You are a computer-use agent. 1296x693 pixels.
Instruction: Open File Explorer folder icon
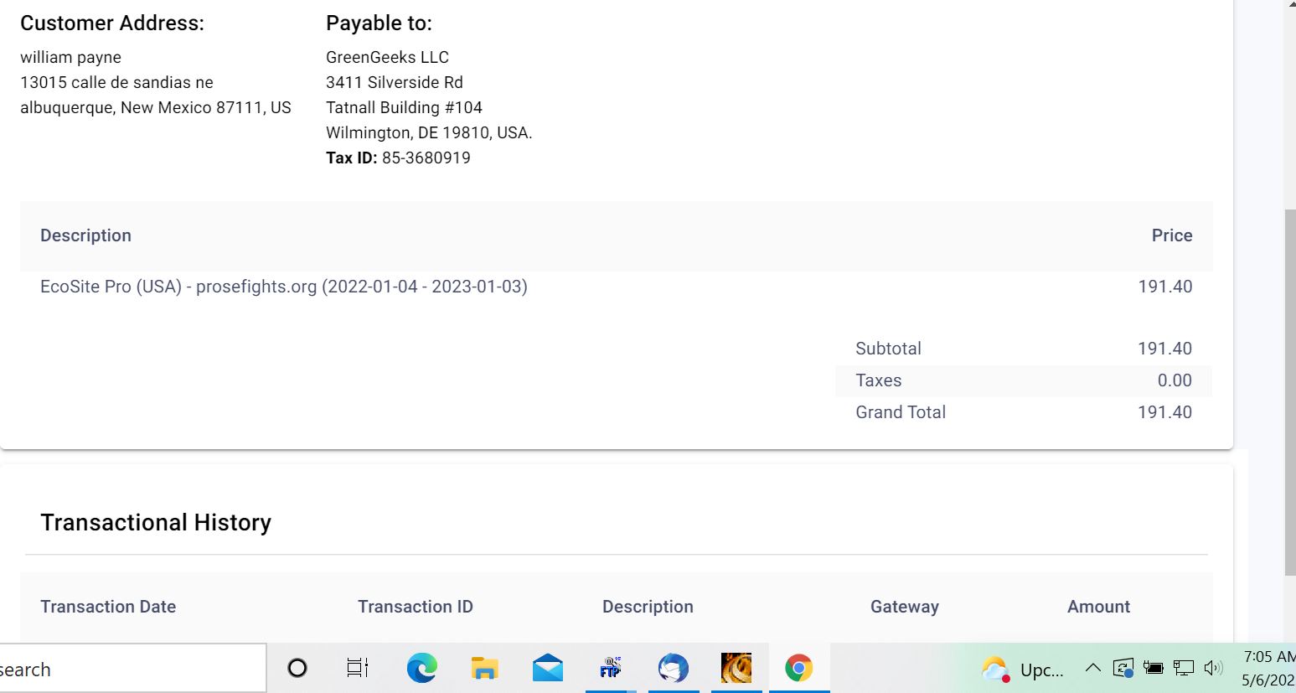[x=484, y=668]
